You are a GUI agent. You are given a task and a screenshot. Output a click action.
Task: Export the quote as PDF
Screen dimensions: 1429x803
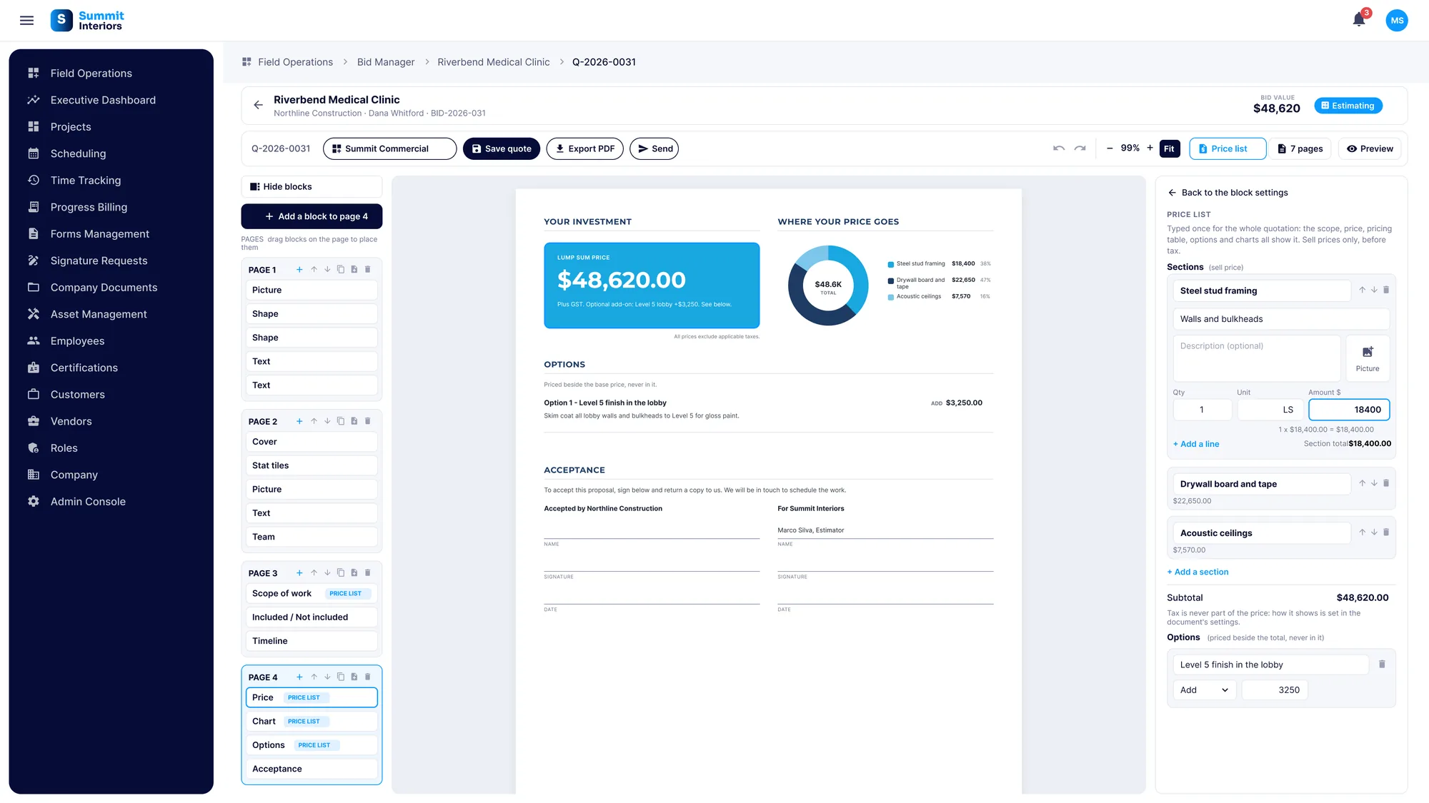tap(584, 148)
